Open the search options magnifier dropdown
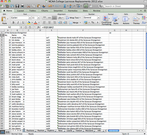This screenshot has width=147, height=135. click(101, 6)
